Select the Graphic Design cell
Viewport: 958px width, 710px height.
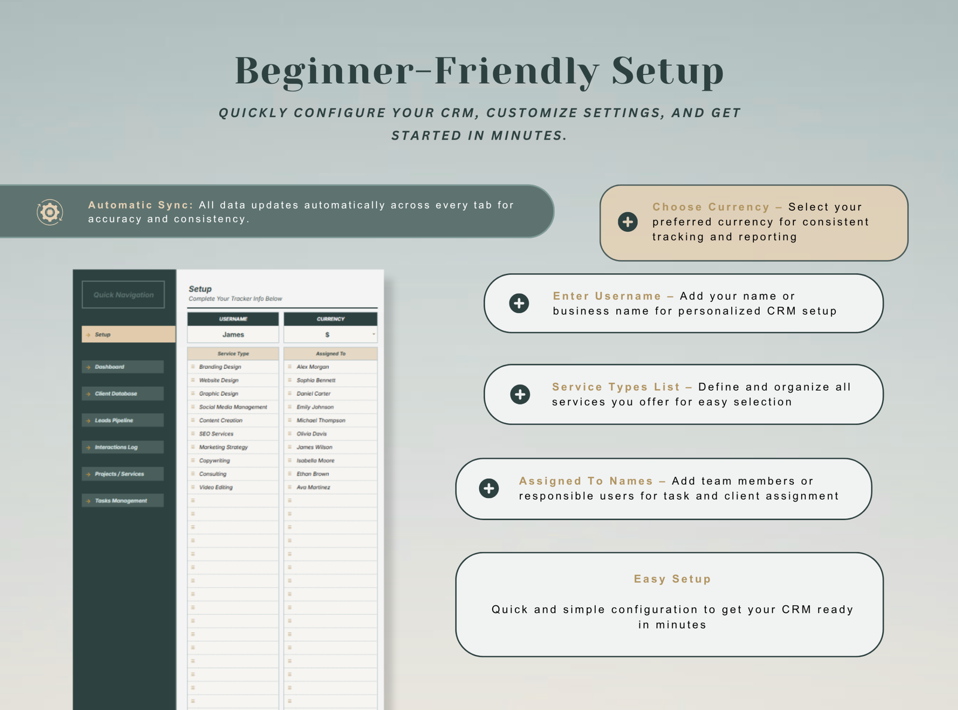pyautogui.click(x=233, y=394)
